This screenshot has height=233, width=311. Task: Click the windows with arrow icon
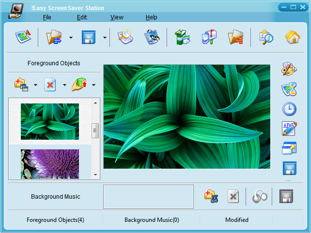click(x=289, y=148)
